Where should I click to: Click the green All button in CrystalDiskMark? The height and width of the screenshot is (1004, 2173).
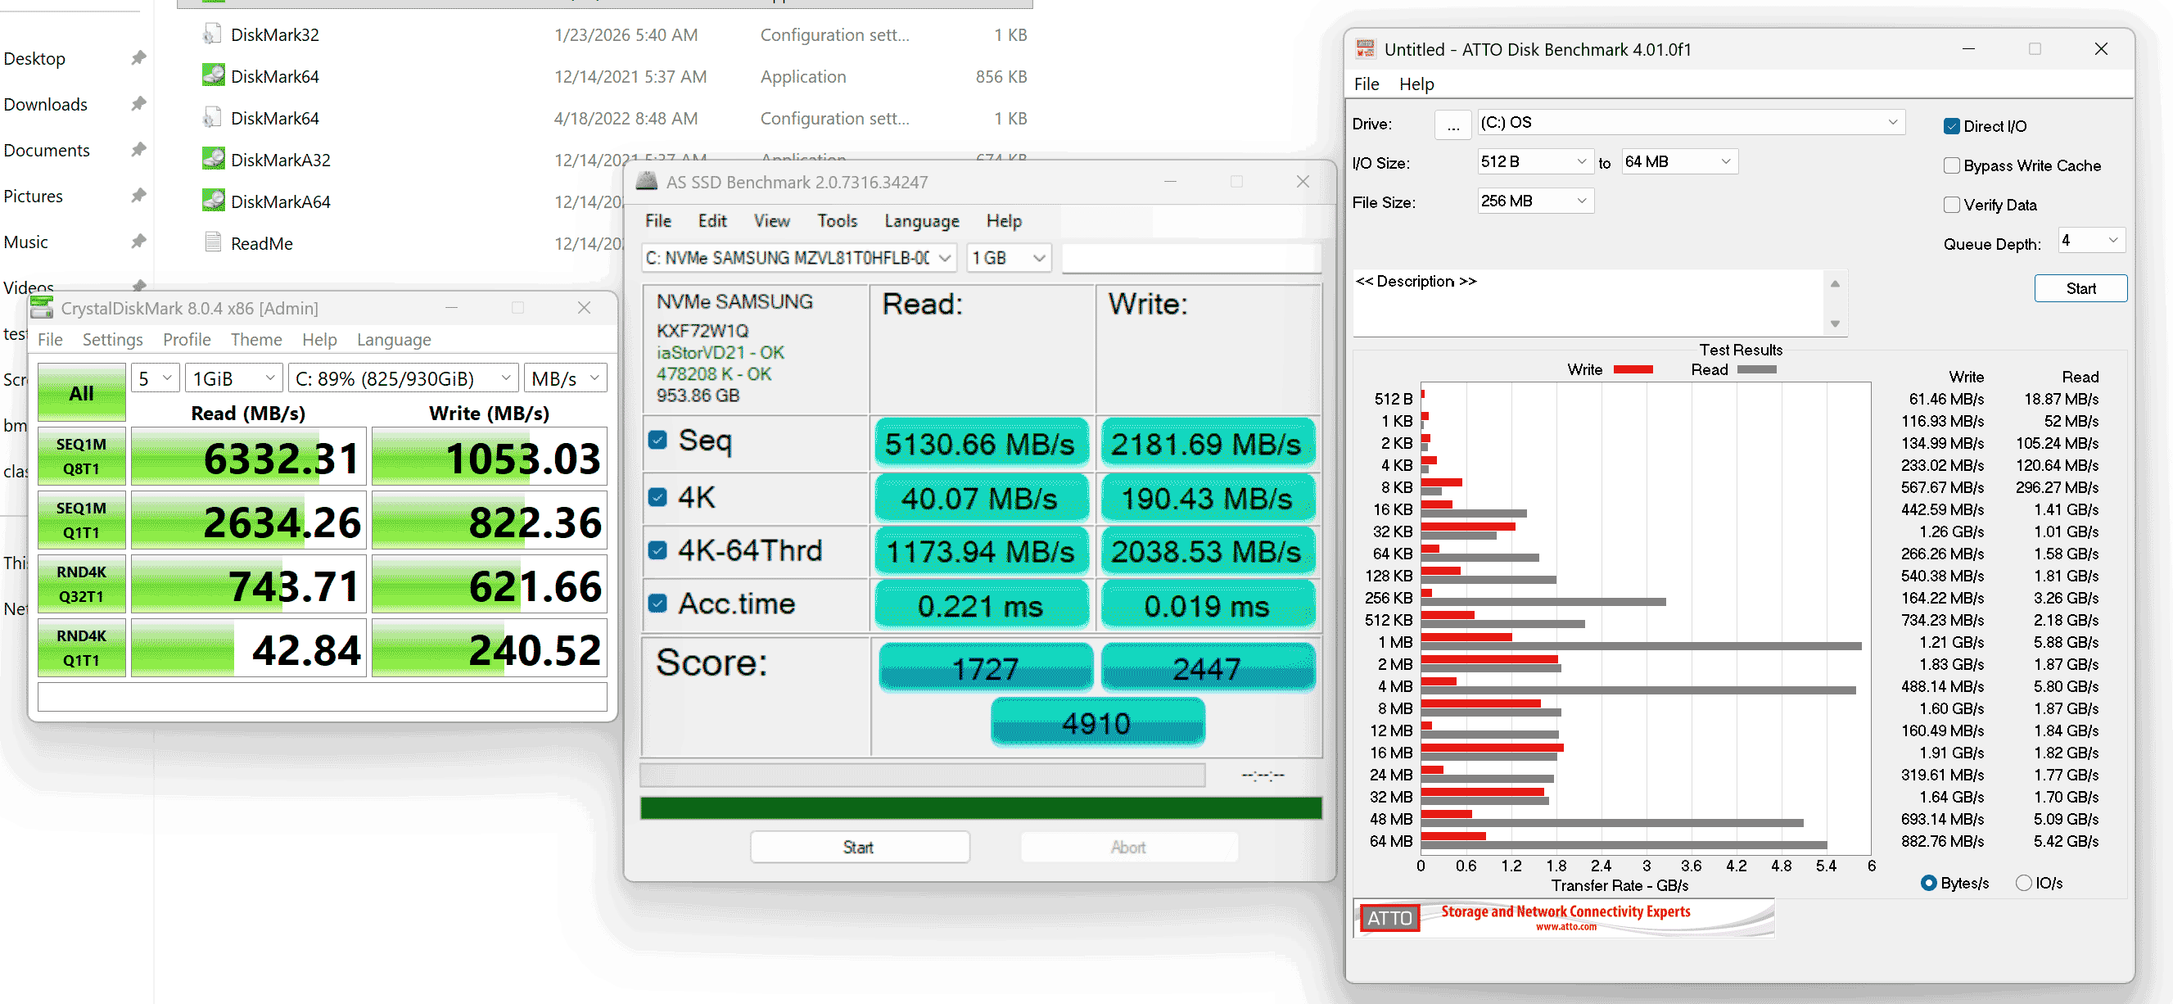[81, 392]
